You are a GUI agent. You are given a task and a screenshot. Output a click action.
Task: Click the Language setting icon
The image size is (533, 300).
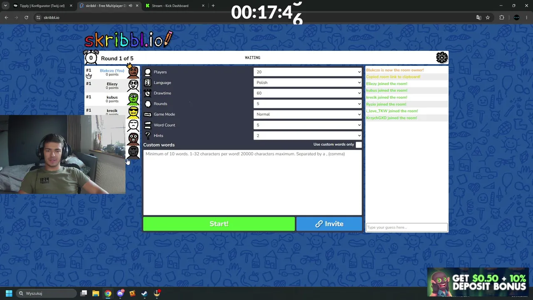click(x=147, y=82)
